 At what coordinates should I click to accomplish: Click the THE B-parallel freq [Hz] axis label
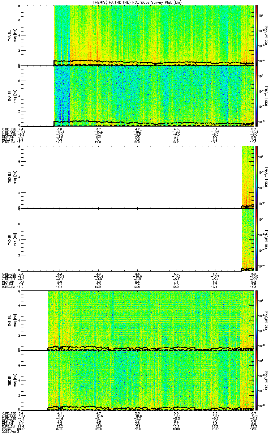pos(14,380)
